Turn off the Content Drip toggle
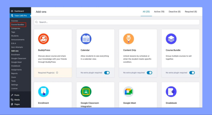This screenshot has height=115, width=212. click(x=149, y=73)
